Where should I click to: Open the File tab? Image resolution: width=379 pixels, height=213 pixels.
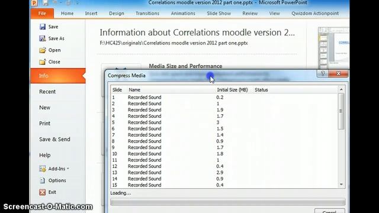(x=42, y=13)
